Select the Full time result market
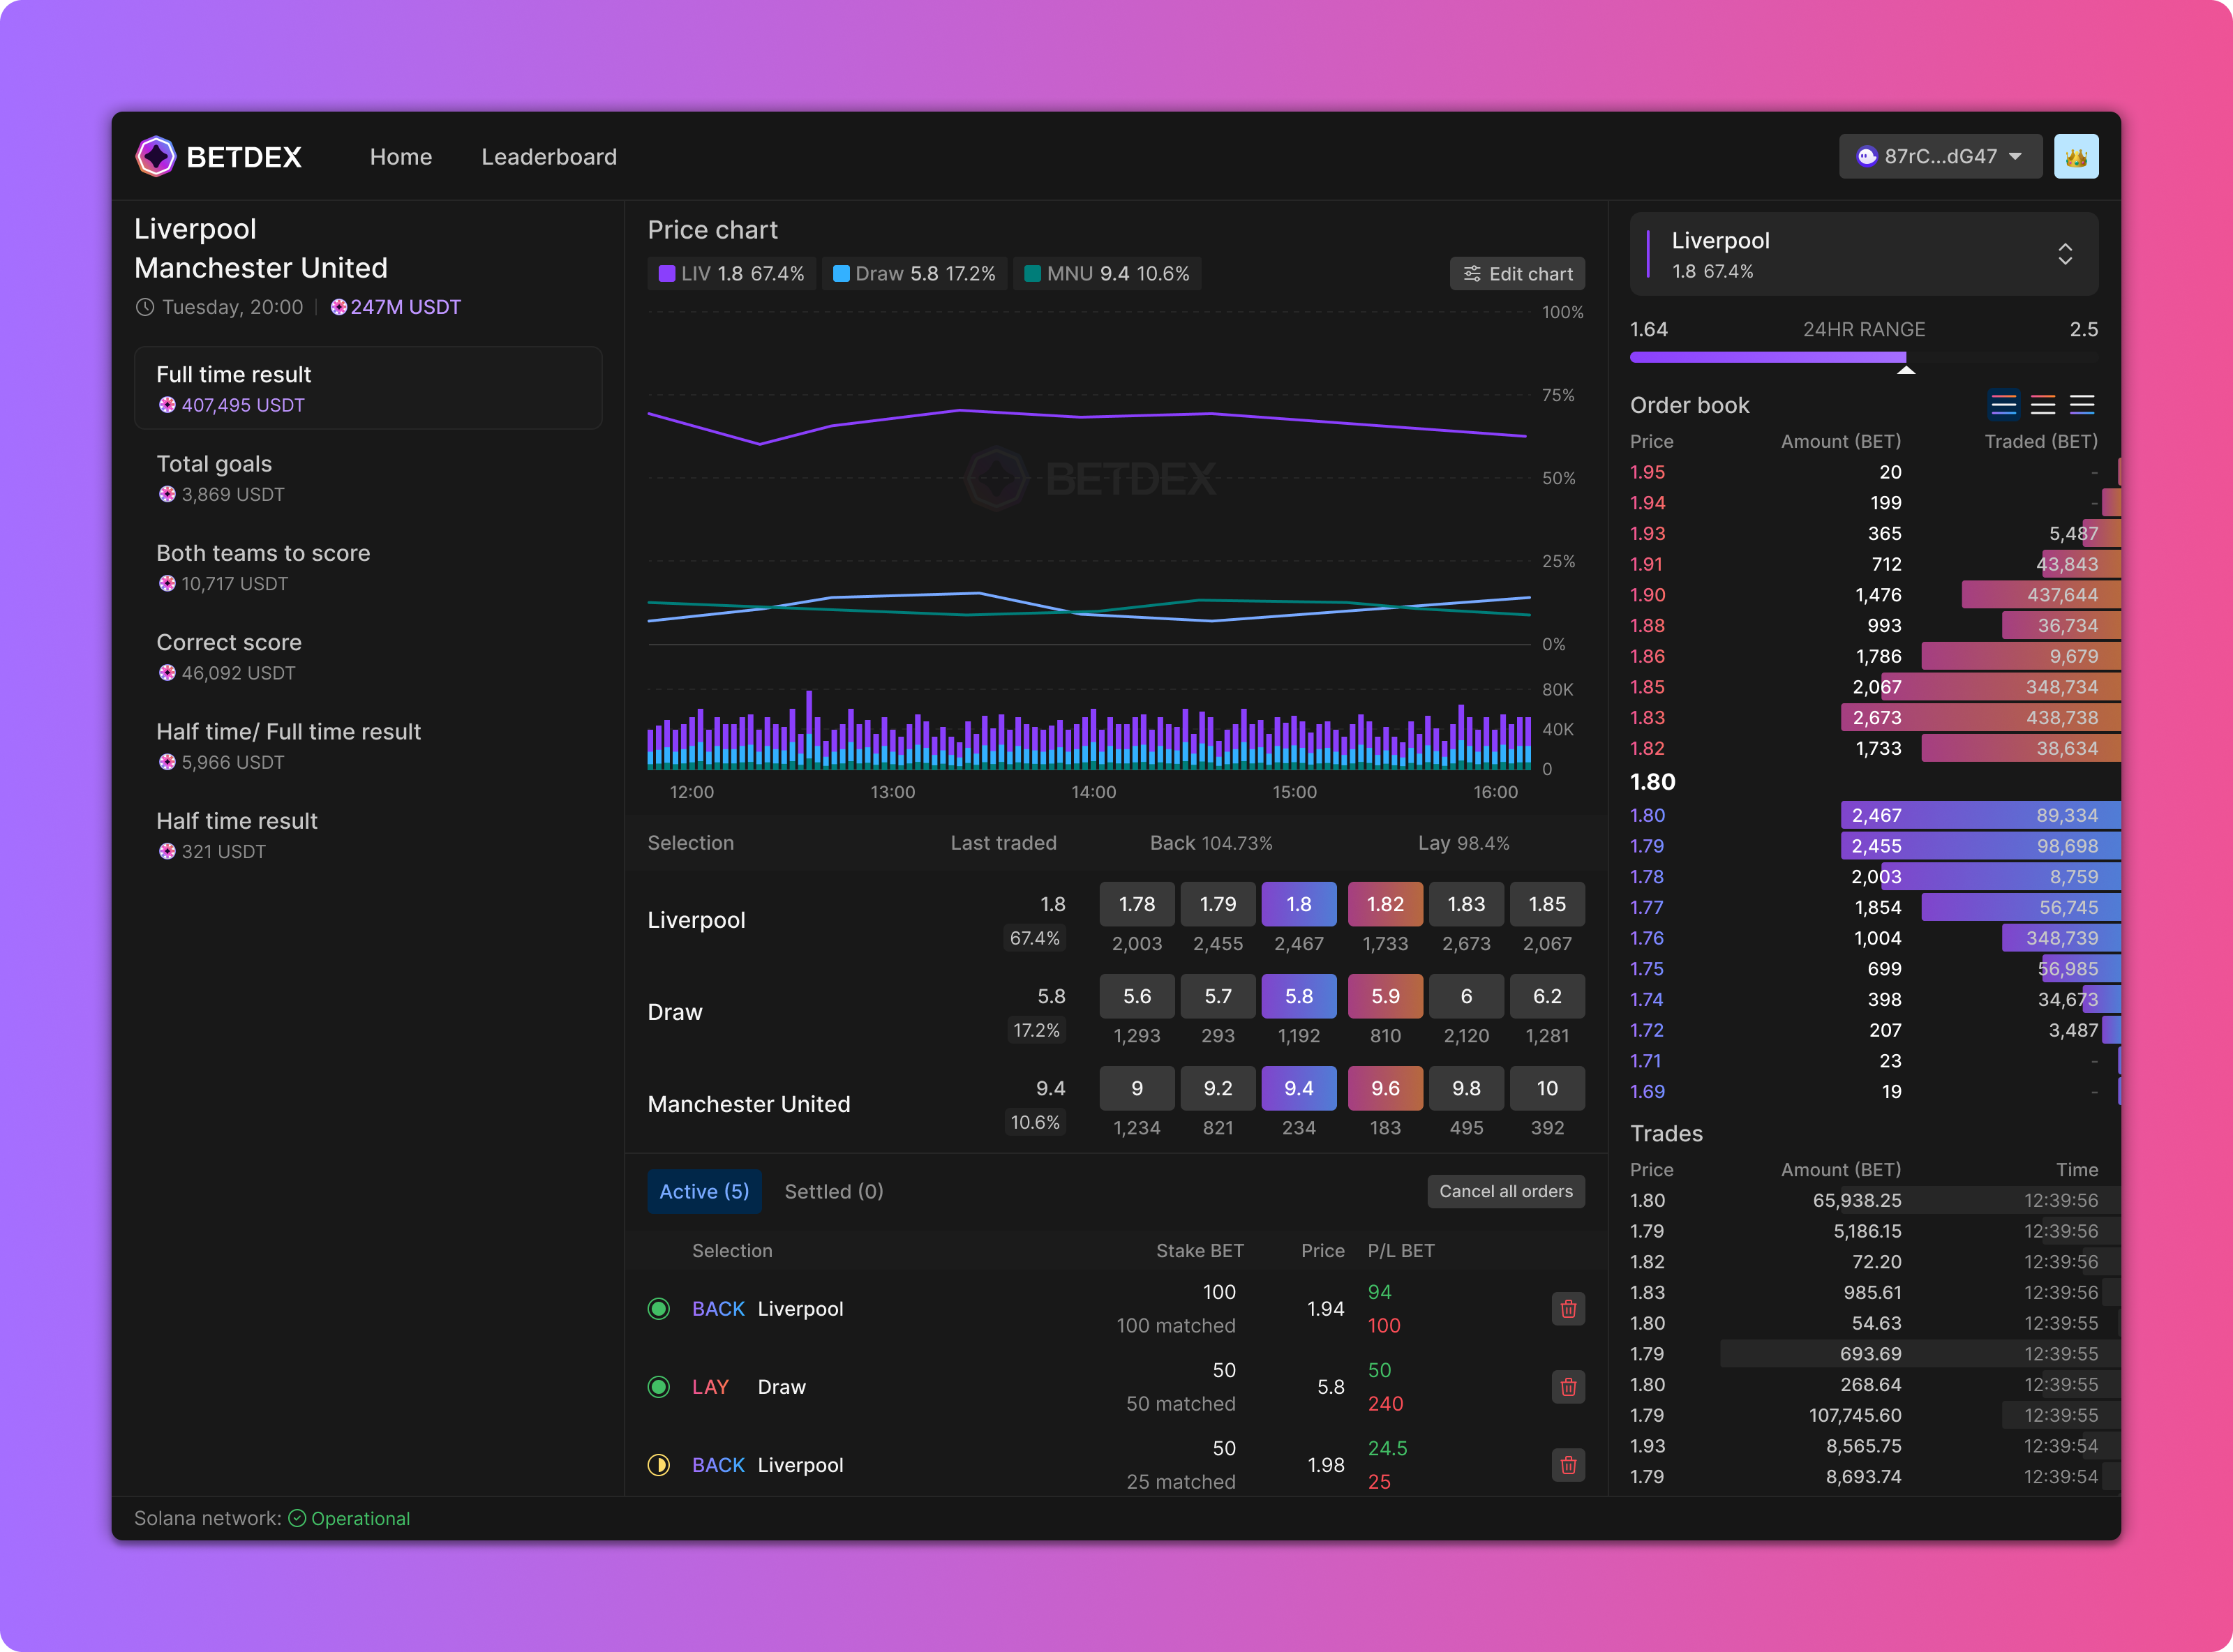 click(368, 388)
